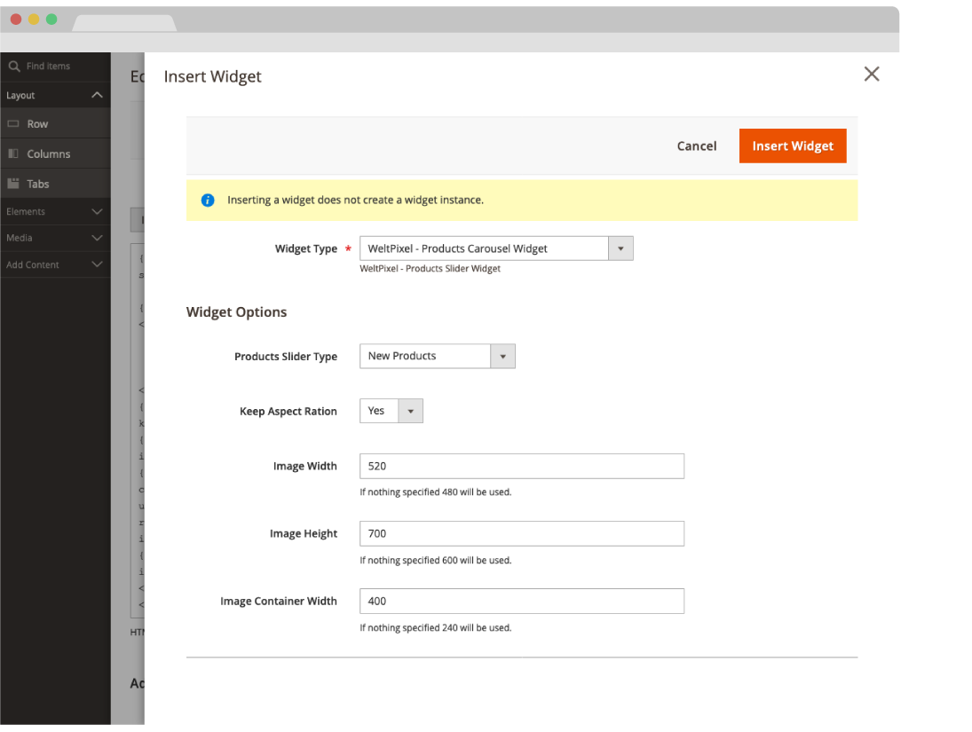
Task: Click the orange Insert Widget button
Action: [792, 146]
